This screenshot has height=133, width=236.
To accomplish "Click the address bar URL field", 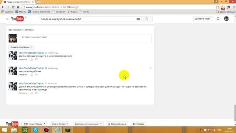I will point(118,7).
